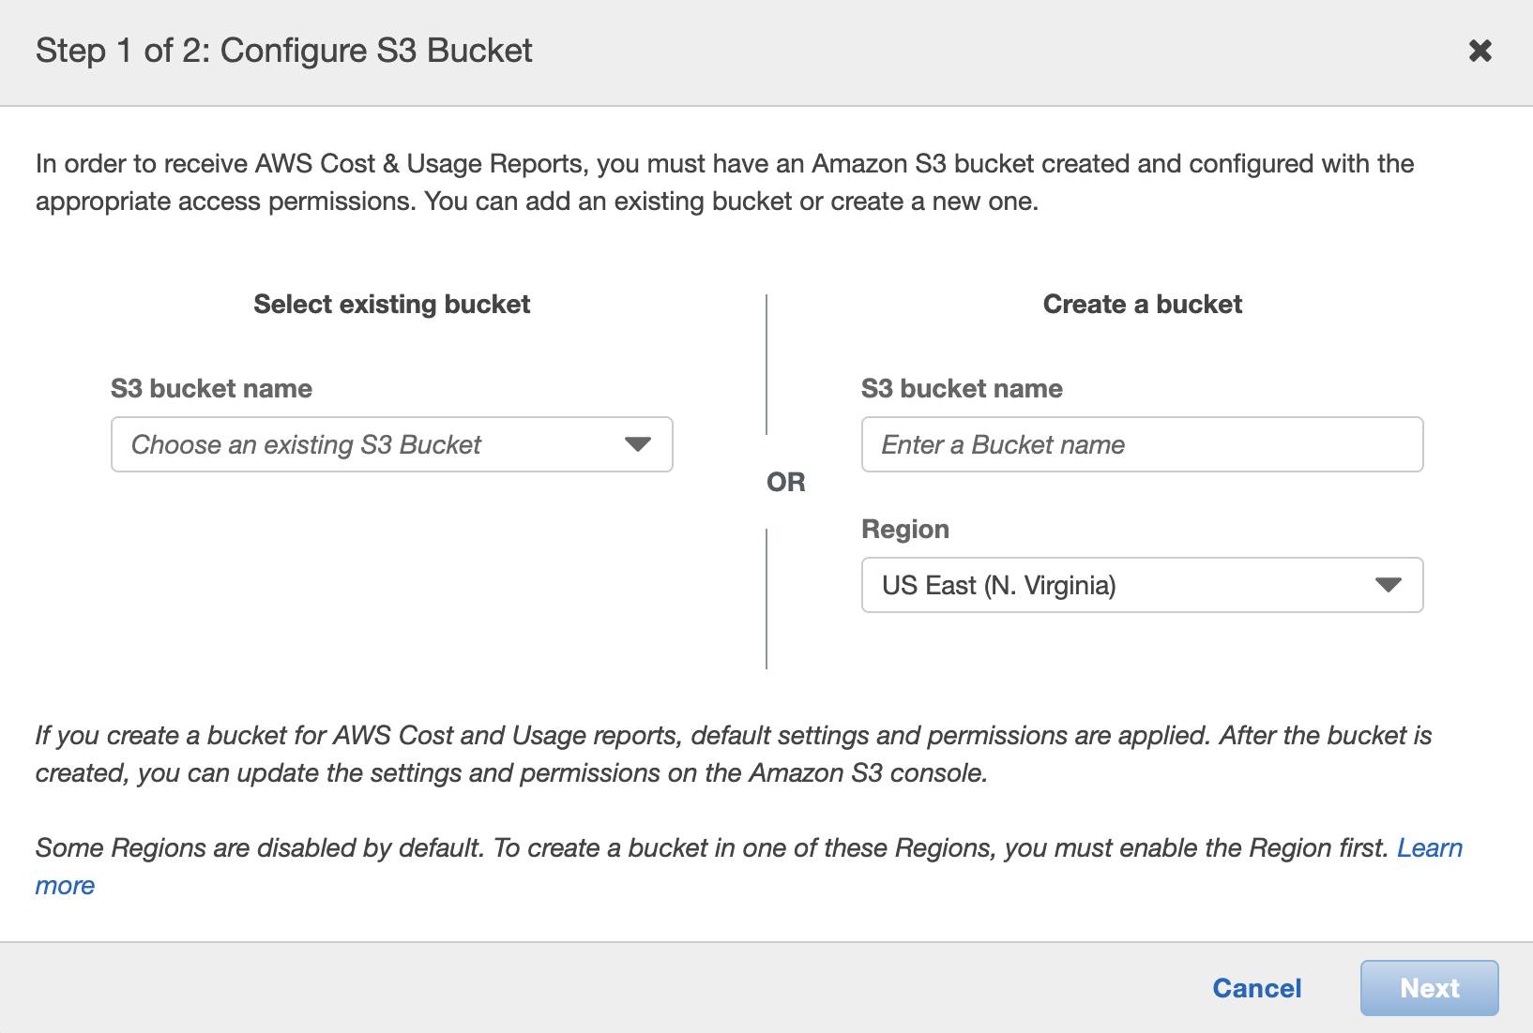The height and width of the screenshot is (1033, 1533).
Task: Close the Configure S3 Bucket dialog
Action: [1480, 51]
